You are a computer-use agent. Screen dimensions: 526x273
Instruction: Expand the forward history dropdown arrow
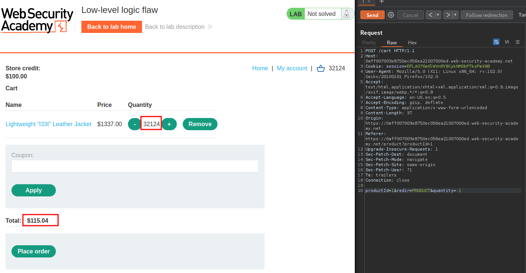pos(455,15)
